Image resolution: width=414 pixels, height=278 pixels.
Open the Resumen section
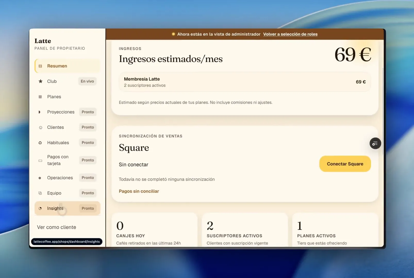[67, 66]
